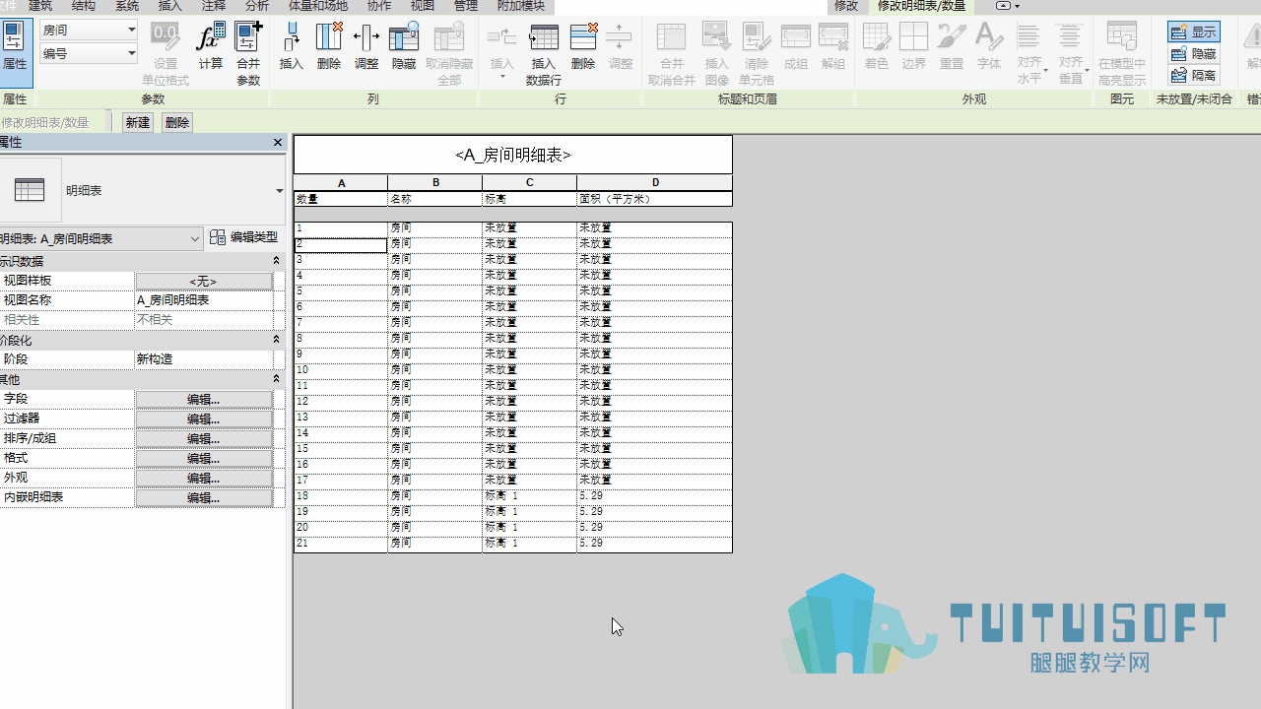Open the 管理 ribbon tab
The height and width of the screenshot is (709, 1261).
pyautogui.click(x=466, y=6)
